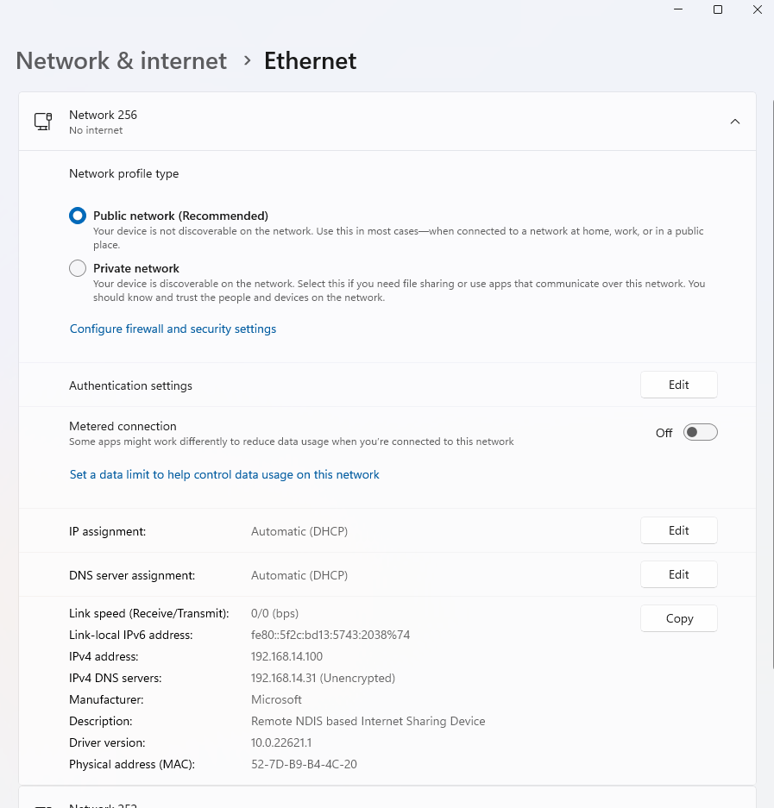Maximize the Settings window
The image size is (774, 808).
pyautogui.click(x=717, y=9)
